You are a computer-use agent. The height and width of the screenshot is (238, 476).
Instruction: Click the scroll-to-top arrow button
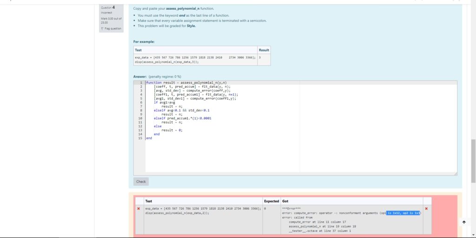pyautogui.click(x=463, y=222)
